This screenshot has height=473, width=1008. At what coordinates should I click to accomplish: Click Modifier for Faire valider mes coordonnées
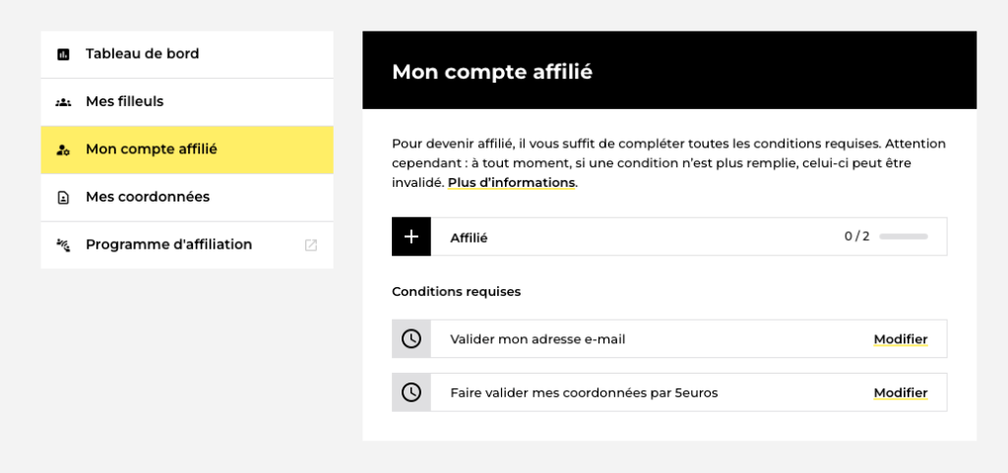pos(900,392)
